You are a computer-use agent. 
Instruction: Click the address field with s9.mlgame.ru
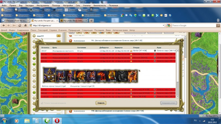coord(97,25)
